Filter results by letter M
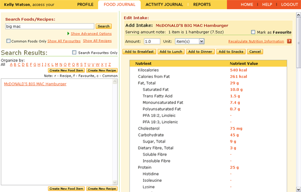 tap(56, 65)
